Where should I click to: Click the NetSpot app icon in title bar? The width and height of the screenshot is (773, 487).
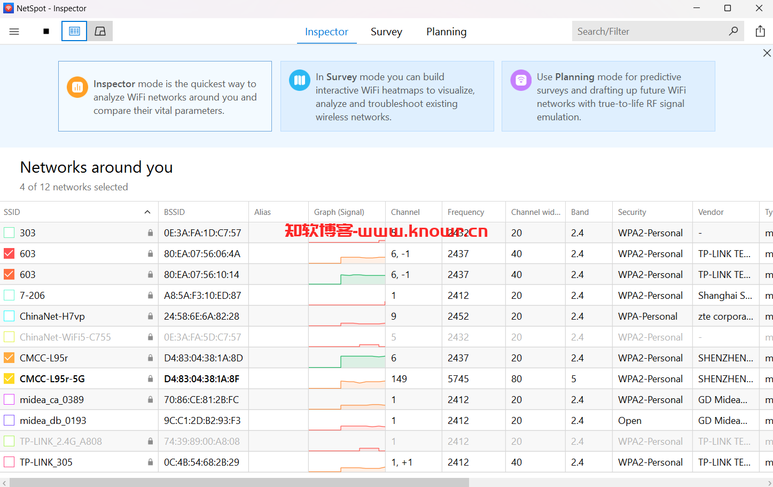[9, 8]
